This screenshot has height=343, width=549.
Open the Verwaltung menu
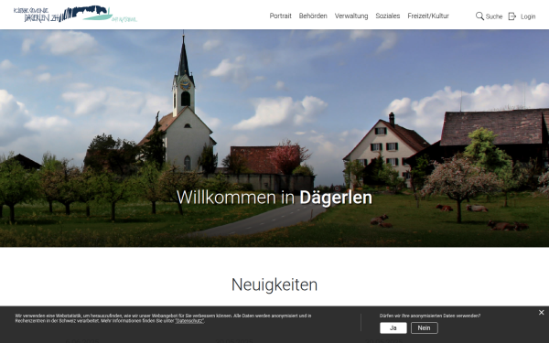[x=351, y=16]
